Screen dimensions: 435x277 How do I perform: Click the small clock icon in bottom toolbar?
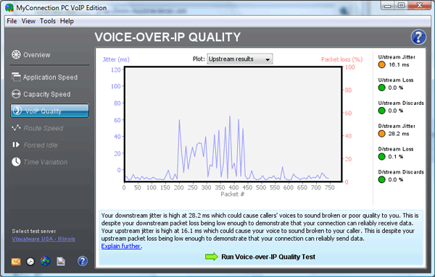tap(30, 261)
